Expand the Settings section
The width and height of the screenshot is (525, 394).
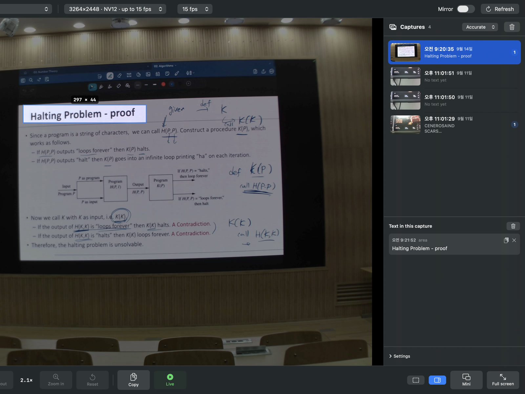click(x=400, y=356)
